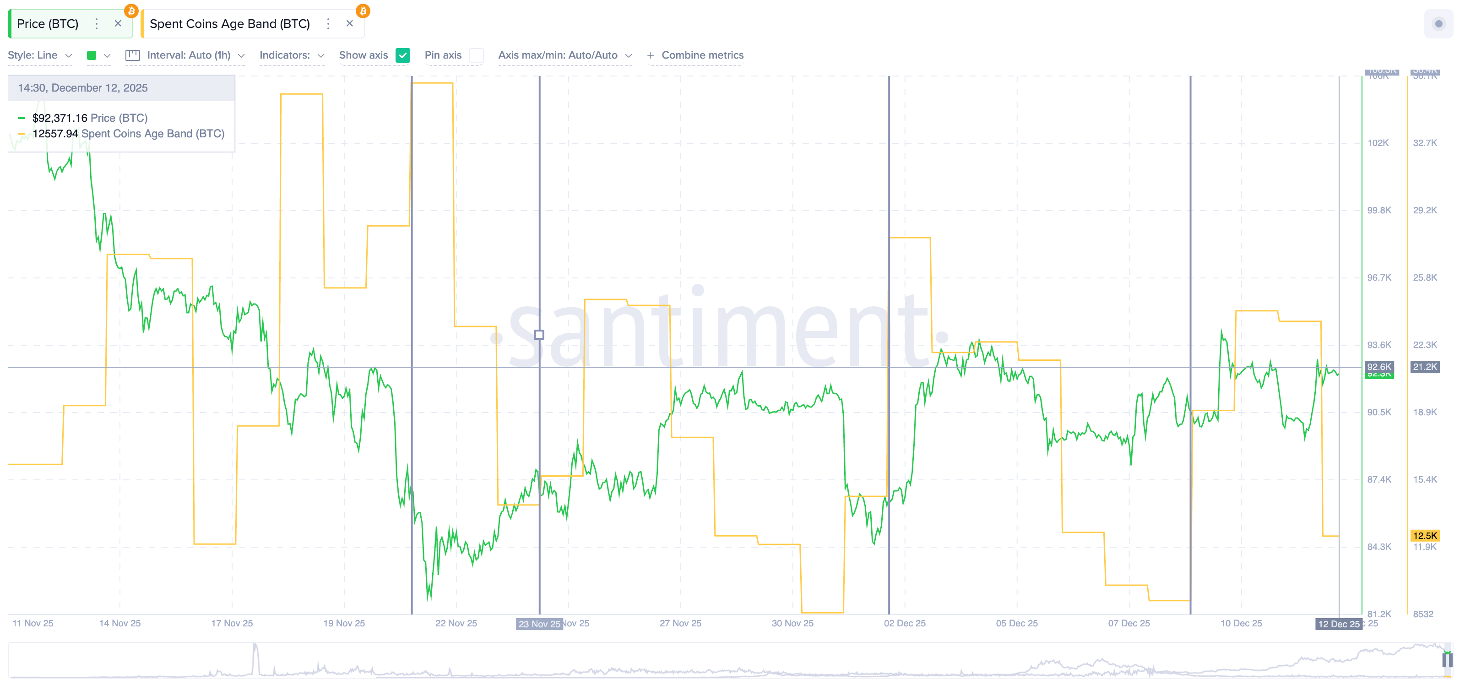This screenshot has height=685, width=1465.
Task: Open the Spent Coins Age Band three-dot options menu
Action: [x=328, y=24]
